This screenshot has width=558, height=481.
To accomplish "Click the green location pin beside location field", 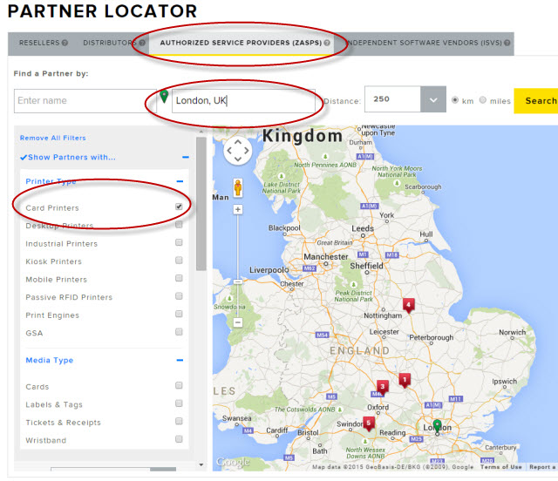I will click(x=164, y=97).
